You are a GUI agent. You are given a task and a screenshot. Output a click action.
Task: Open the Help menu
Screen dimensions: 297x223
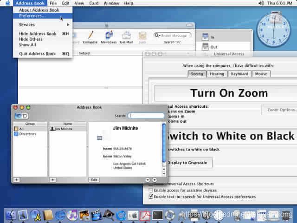129,3
